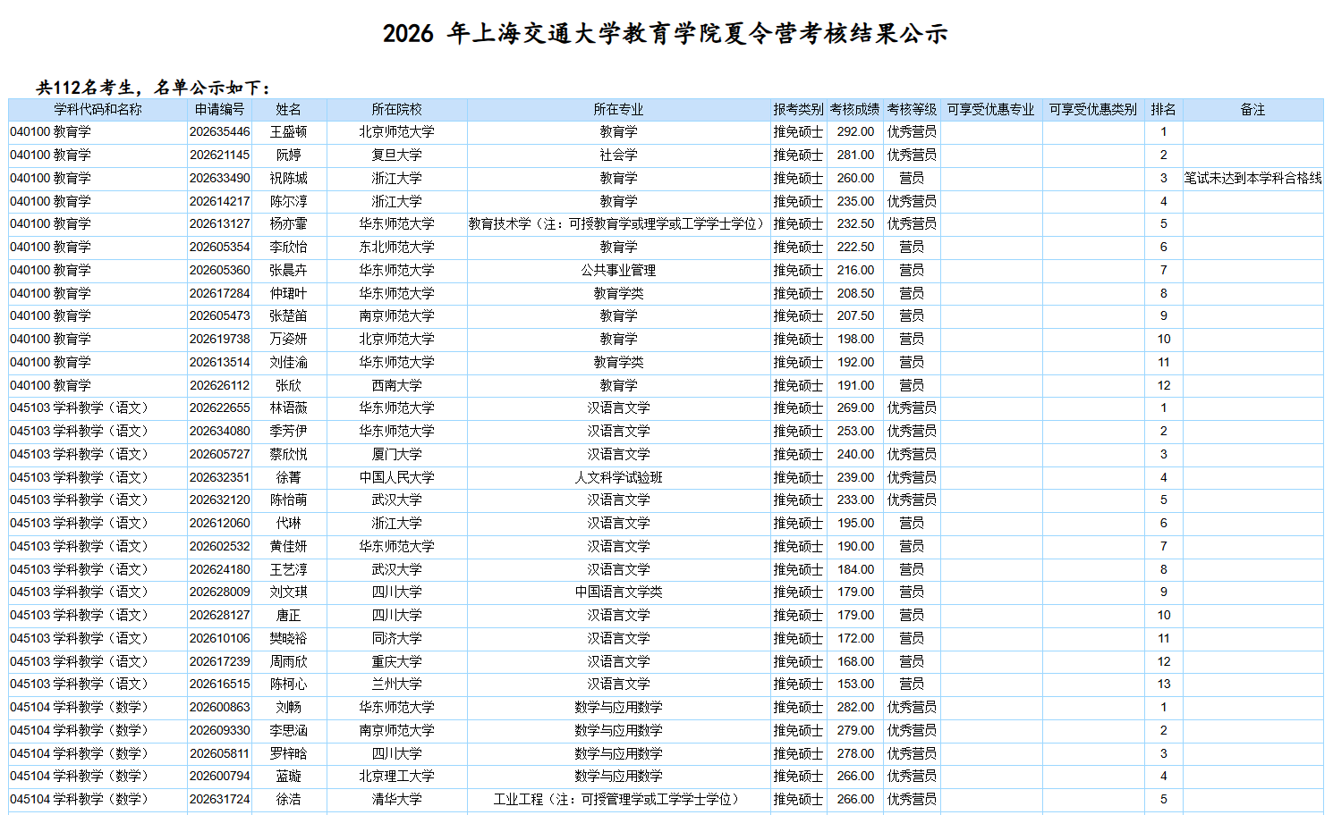Click the name 祝陈城
The width and height of the screenshot is (1333, 815).
(x=289, y=178)
